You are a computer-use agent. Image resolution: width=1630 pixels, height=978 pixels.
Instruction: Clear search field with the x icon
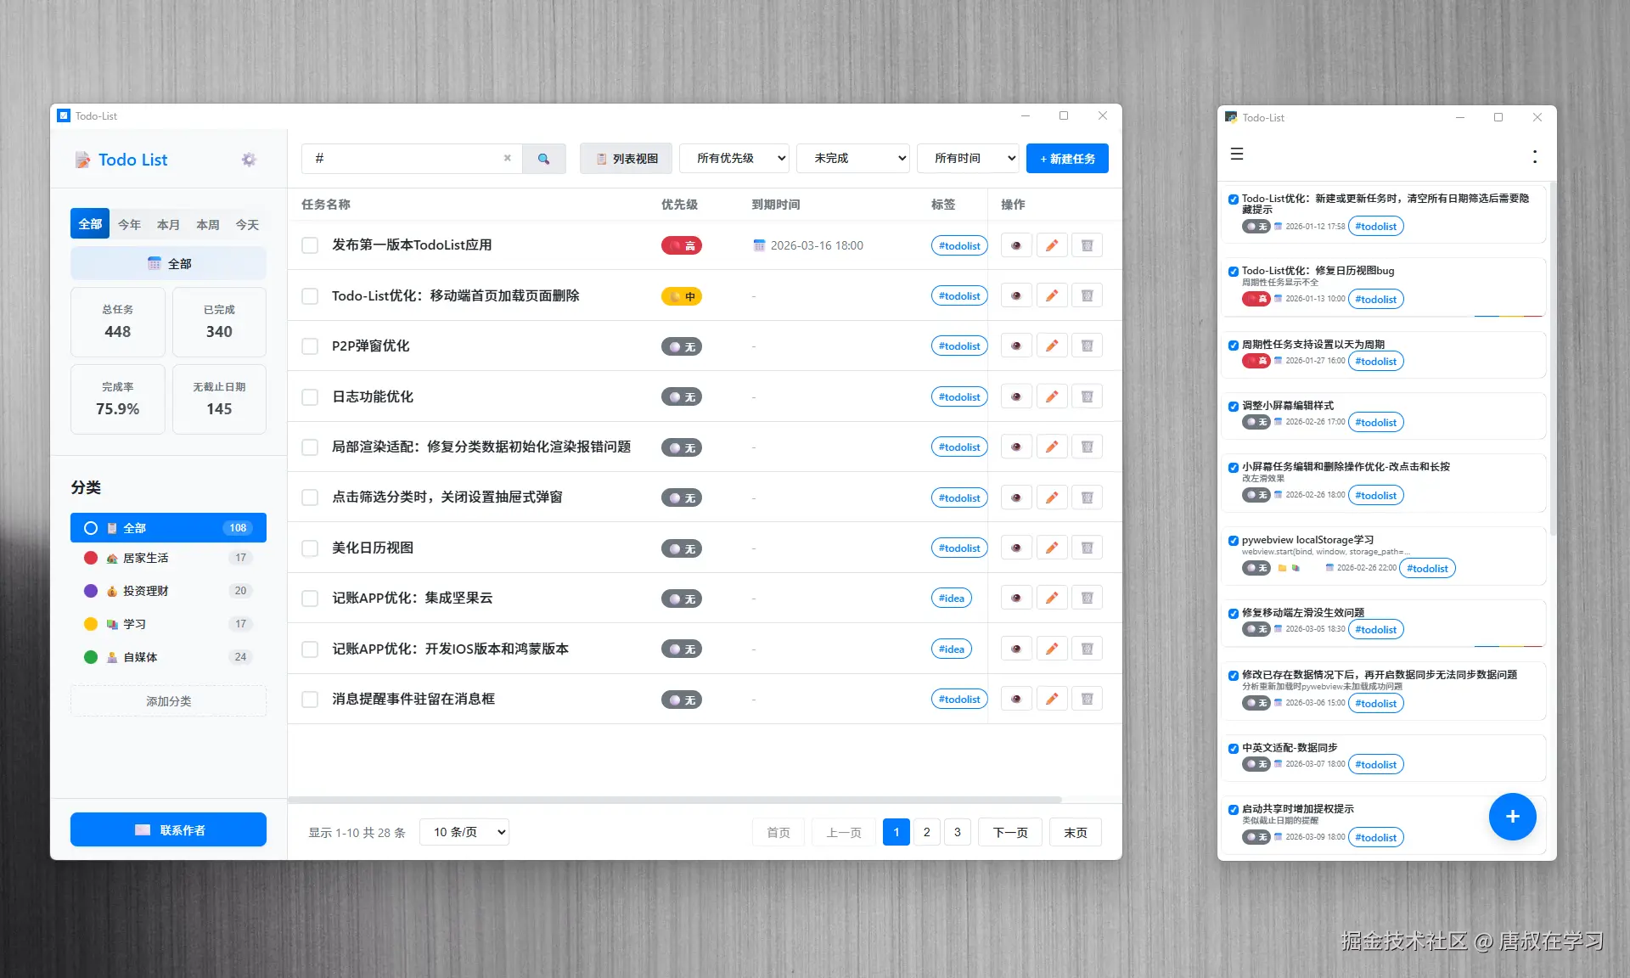coord(507,158)
